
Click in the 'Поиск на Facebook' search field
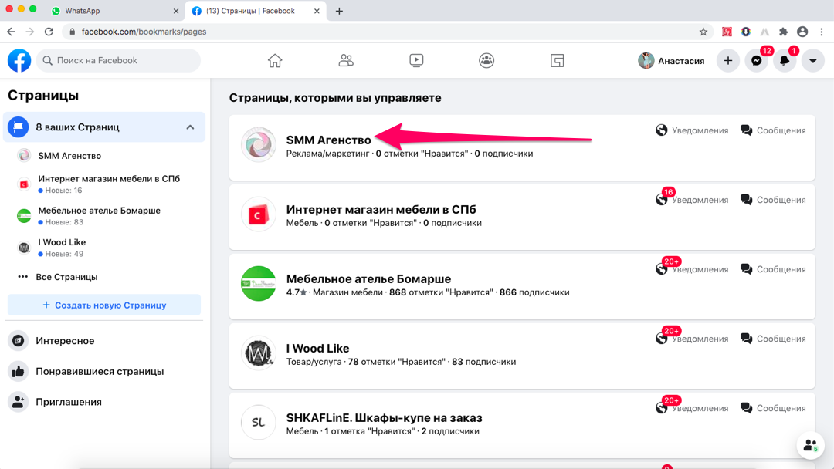click(x=119, y=60)
